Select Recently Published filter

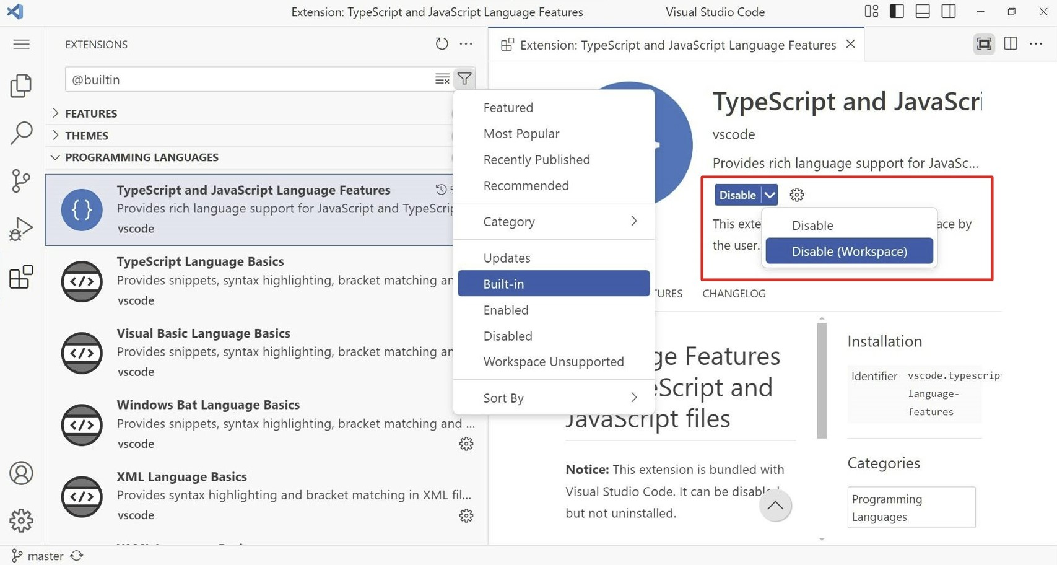click(554, 160)
